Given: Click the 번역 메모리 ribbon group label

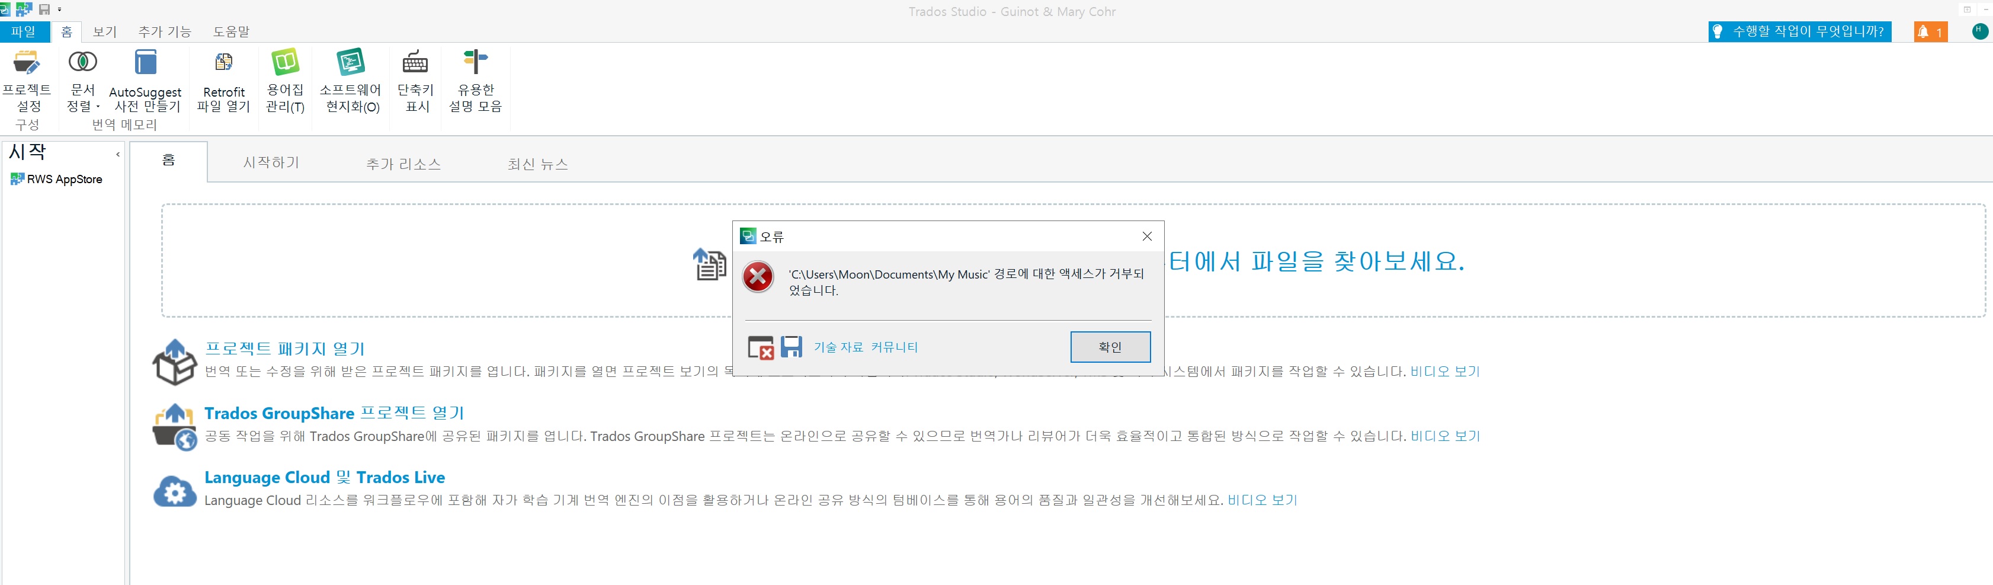Looking at the screenshot, I should tap(124, 124).
